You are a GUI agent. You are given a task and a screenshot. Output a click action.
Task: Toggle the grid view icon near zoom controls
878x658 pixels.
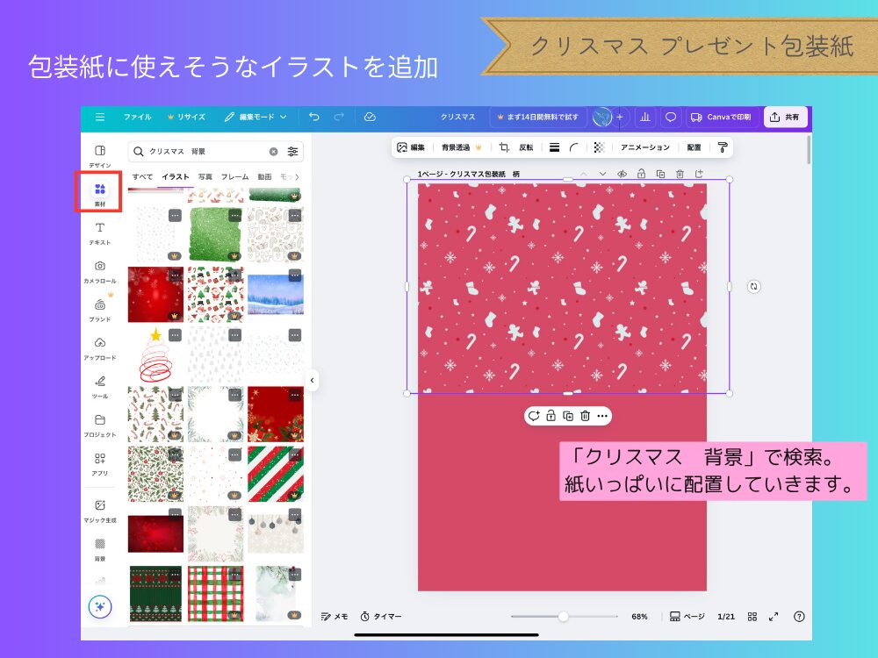[752, 616]
